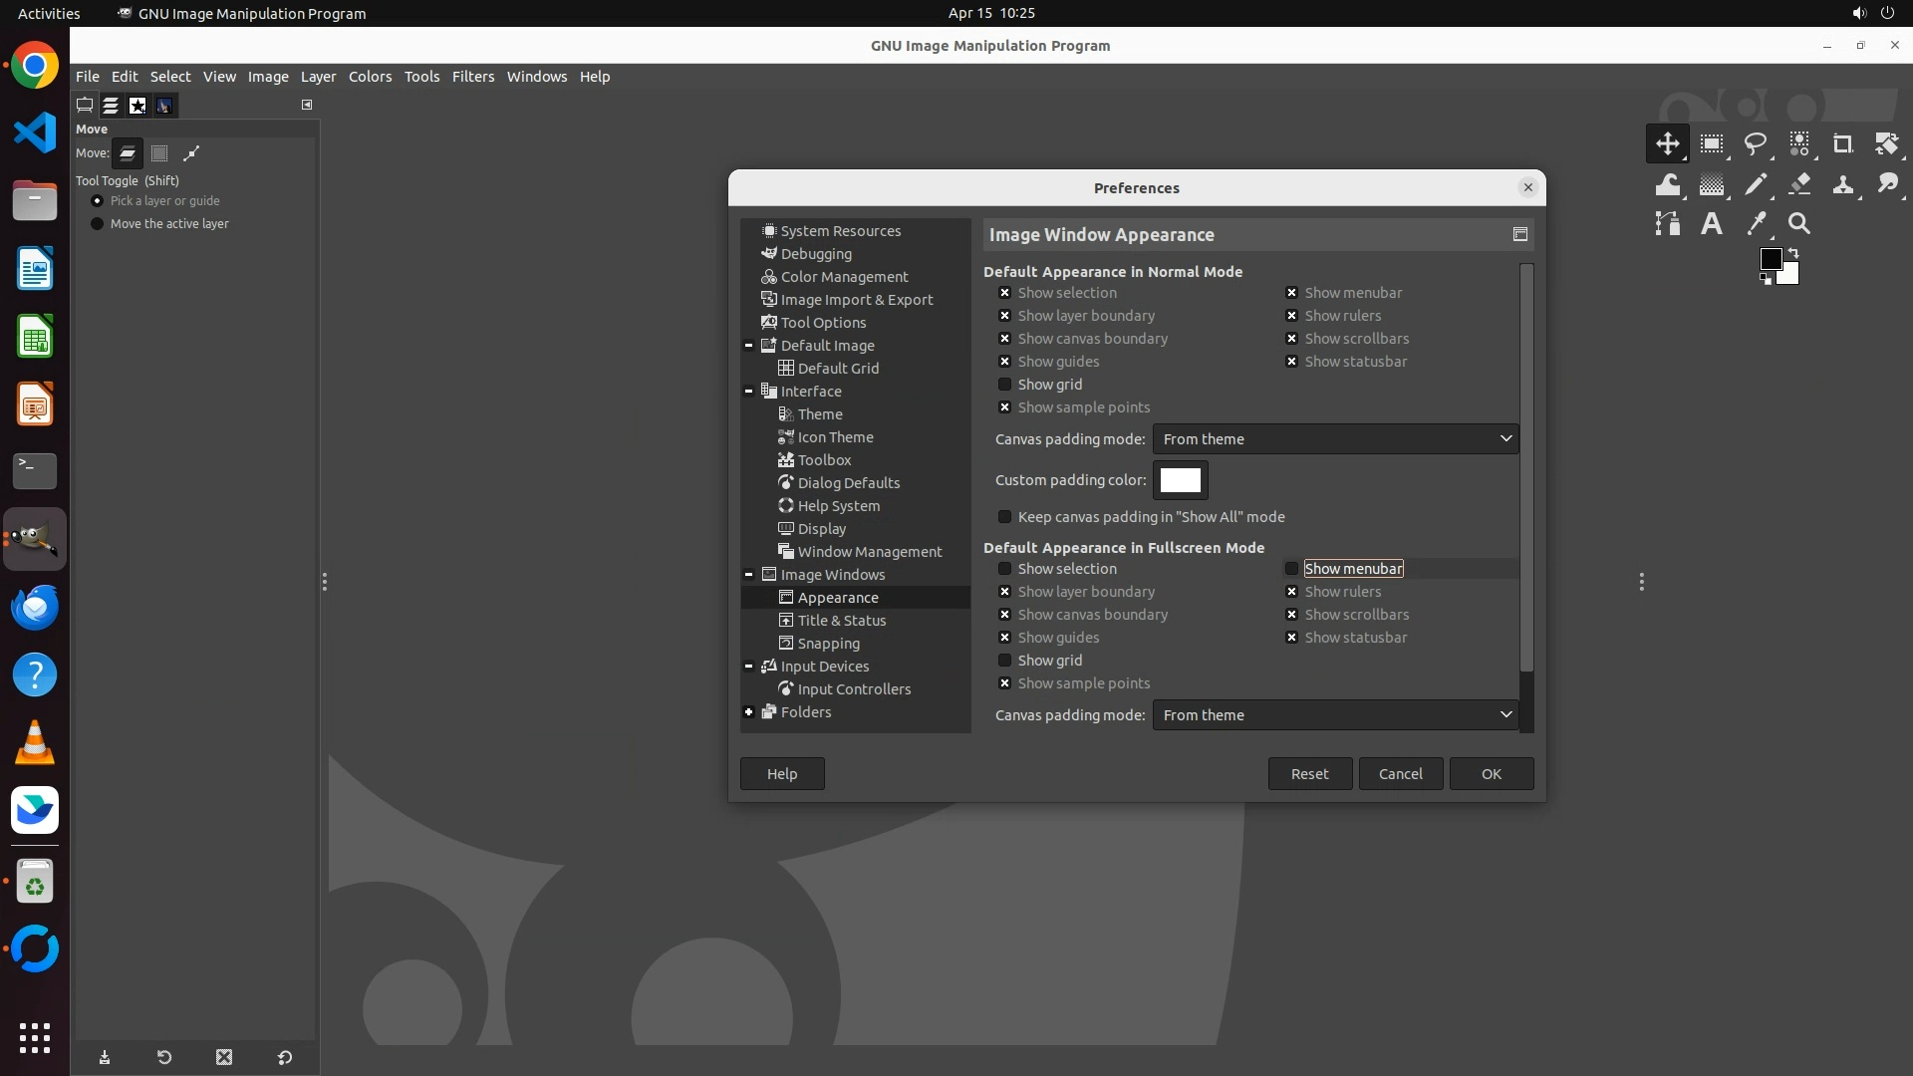The width and height of the screenshot is (1913, 1076).
Task: Click the Custom padding color swatch
Action: tap(1180, 480)
